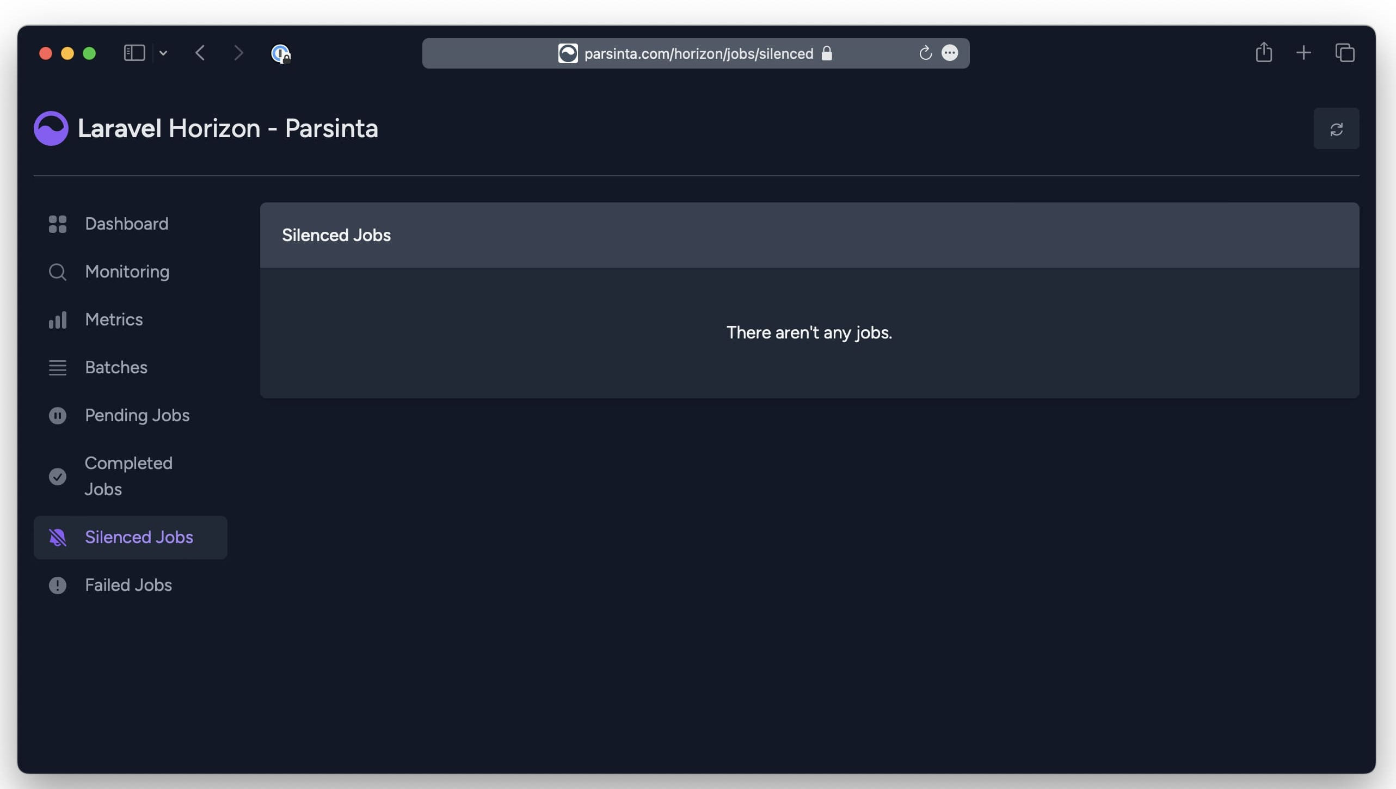Open the address bar more options button
Screen dimensions: 1396x789
pyautogui.click(x=950, y=53)
